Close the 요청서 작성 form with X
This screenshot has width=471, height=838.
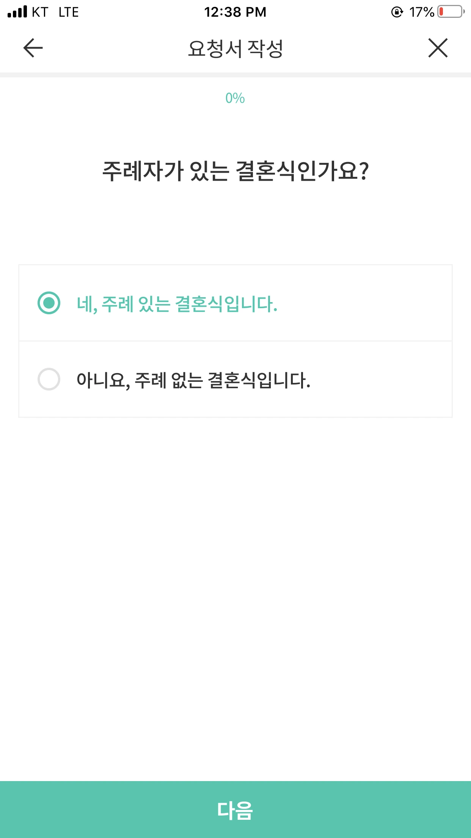tap(438, 48)
